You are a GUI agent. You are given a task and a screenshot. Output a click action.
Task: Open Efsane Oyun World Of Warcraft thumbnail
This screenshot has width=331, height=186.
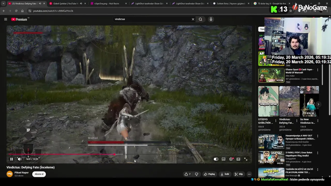pos(271,75)
